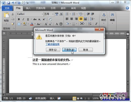Click the Show paragraph marks icon

pyautogui.click(x=96, y=24)
